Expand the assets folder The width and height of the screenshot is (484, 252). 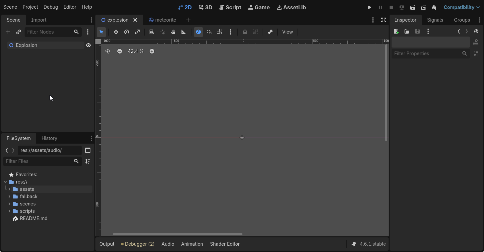(x=10, y=189)
